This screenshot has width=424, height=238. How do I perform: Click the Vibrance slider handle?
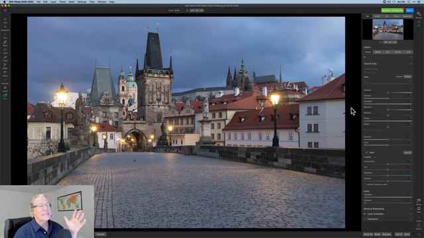[x=388, y=181]
